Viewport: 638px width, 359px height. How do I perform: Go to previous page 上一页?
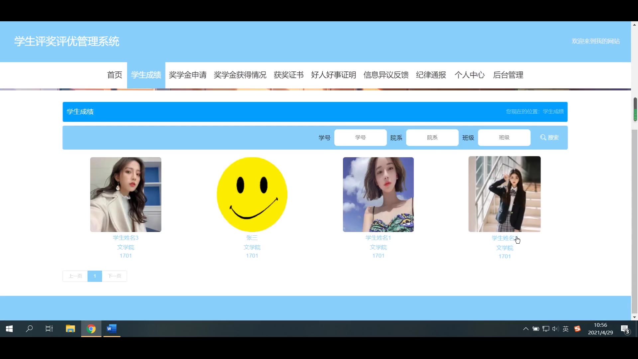coord(75,276)
